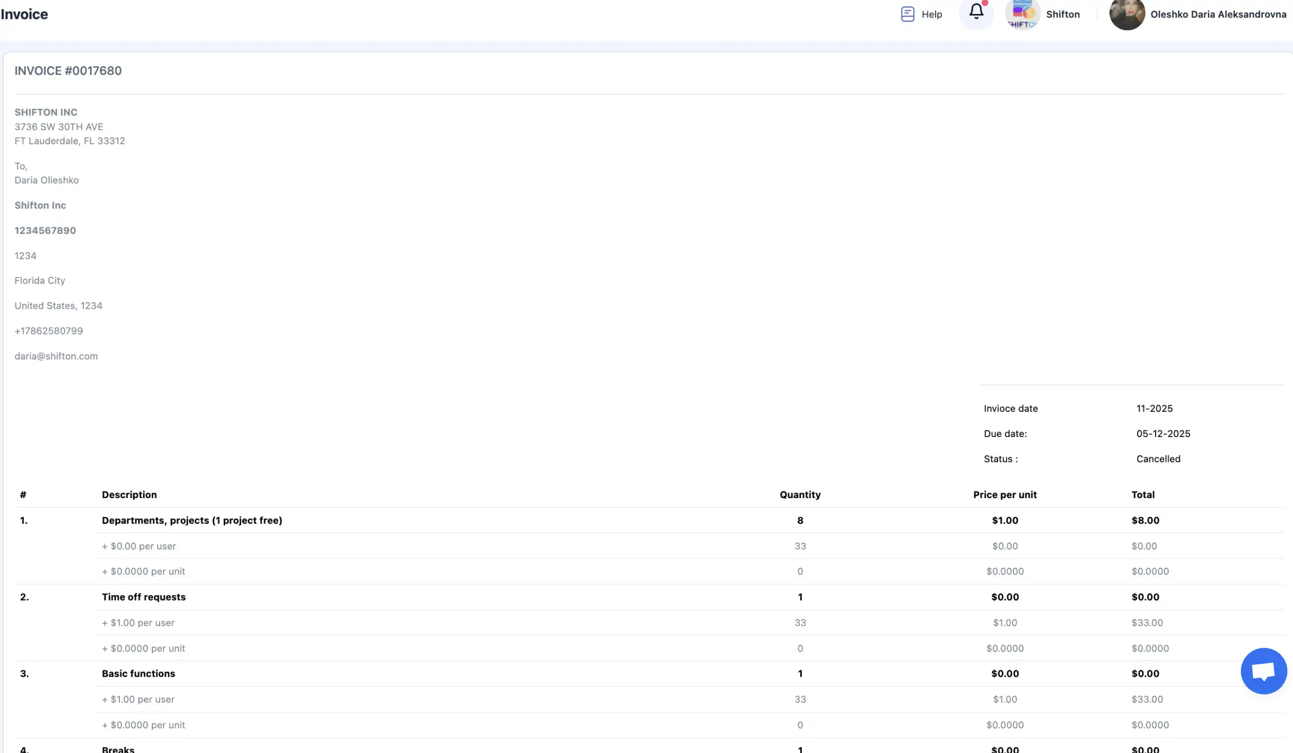Click the Cancelled status value
Viewport: 1293px width, 753px height.
click(x=1158, y=459)
